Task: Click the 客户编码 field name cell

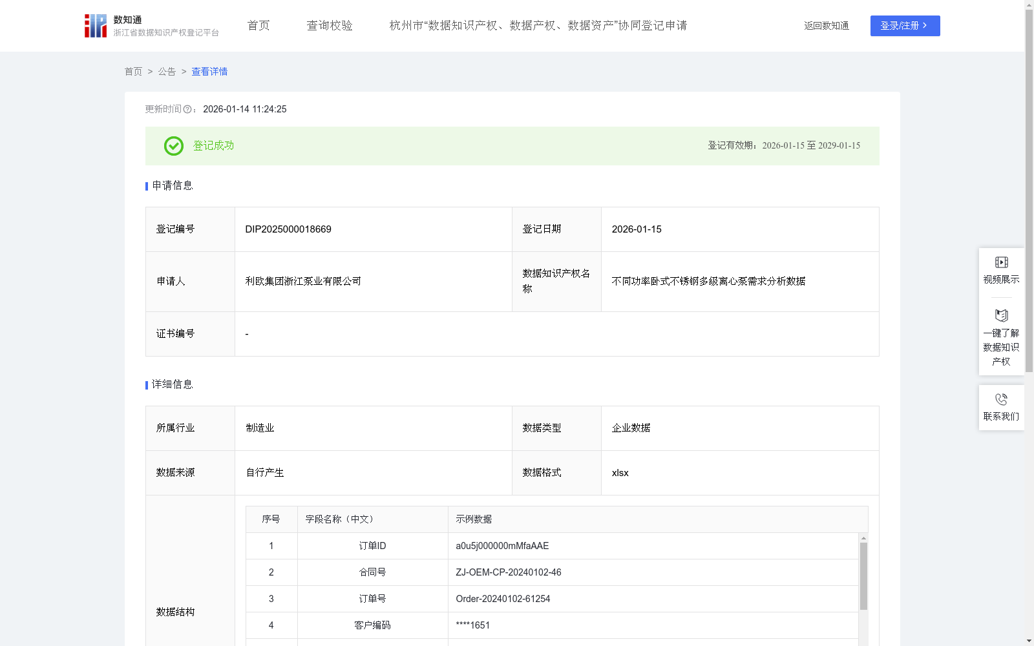Action: point(373,625)
